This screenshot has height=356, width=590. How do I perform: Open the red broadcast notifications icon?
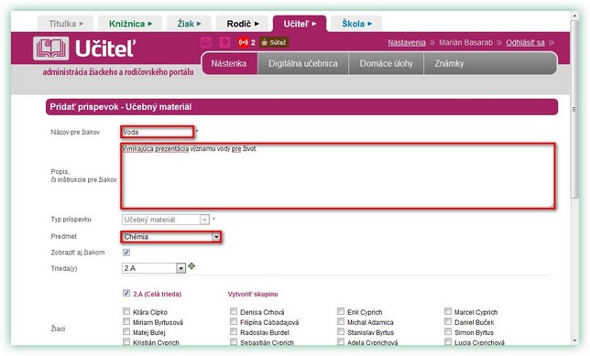click(x=243, y=42)
